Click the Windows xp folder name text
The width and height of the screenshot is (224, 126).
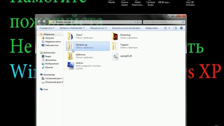82,45
